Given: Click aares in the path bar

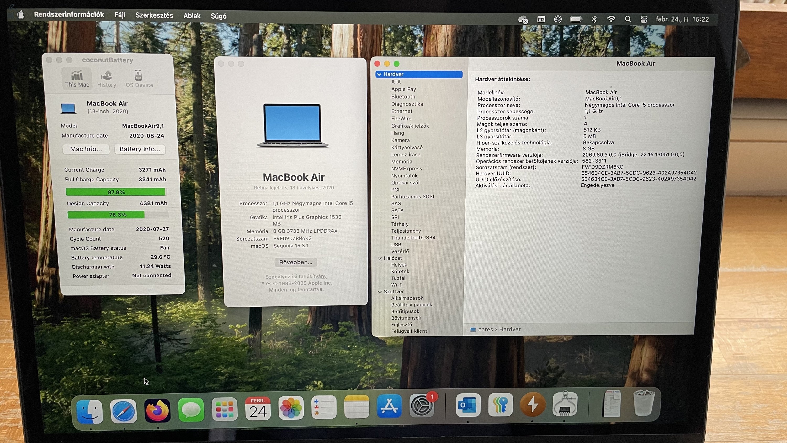Looking at the screenshot, I should [x=486, y=329].
